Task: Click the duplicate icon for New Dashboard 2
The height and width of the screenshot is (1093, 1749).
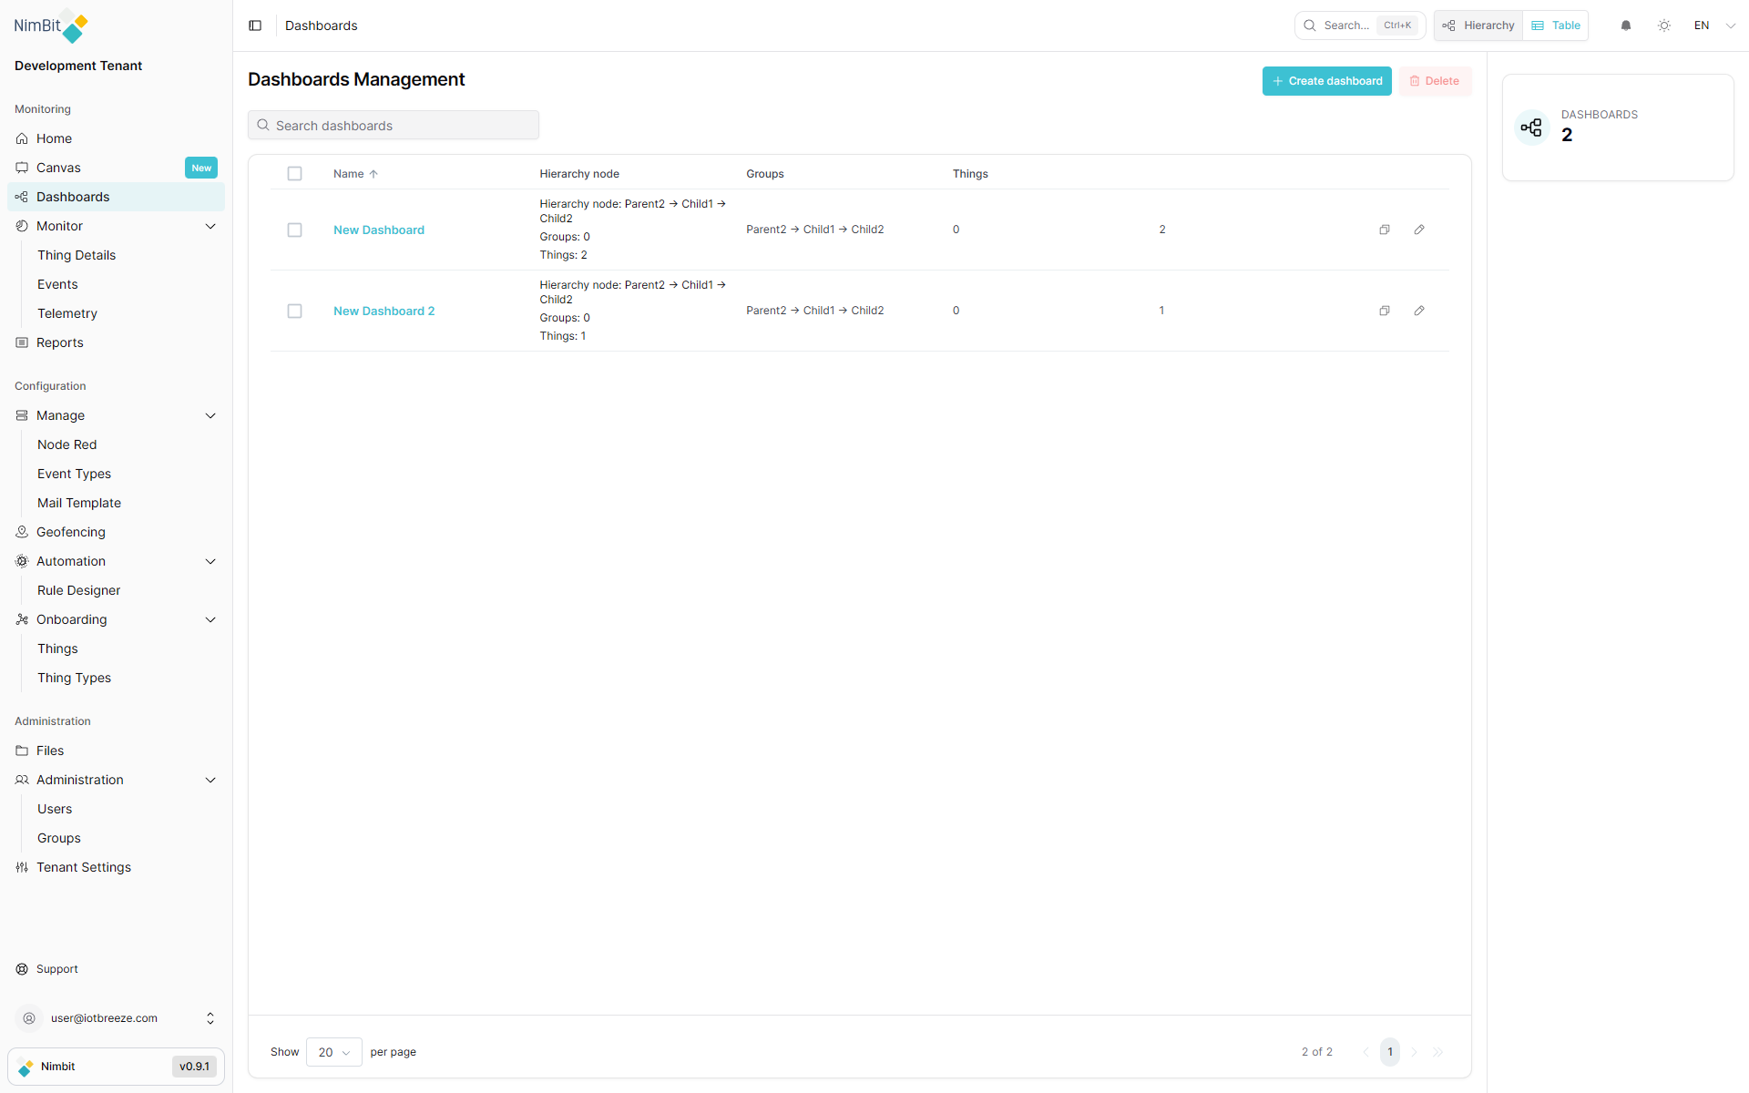Action: point(1385,311)
